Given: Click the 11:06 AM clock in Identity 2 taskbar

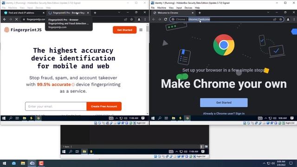Looking at the screenshot, I should coord(134,118).
